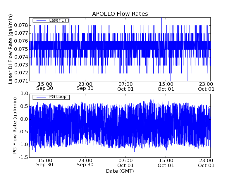Click the 0.072 tick label

tap(21, 73)
